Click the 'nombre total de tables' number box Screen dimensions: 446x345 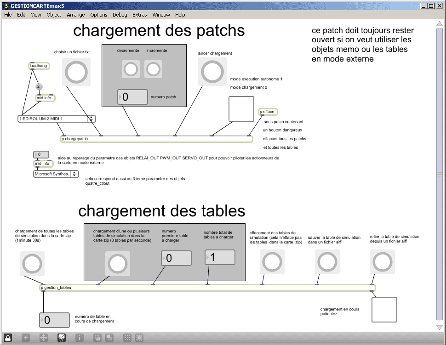pos(220,258)
